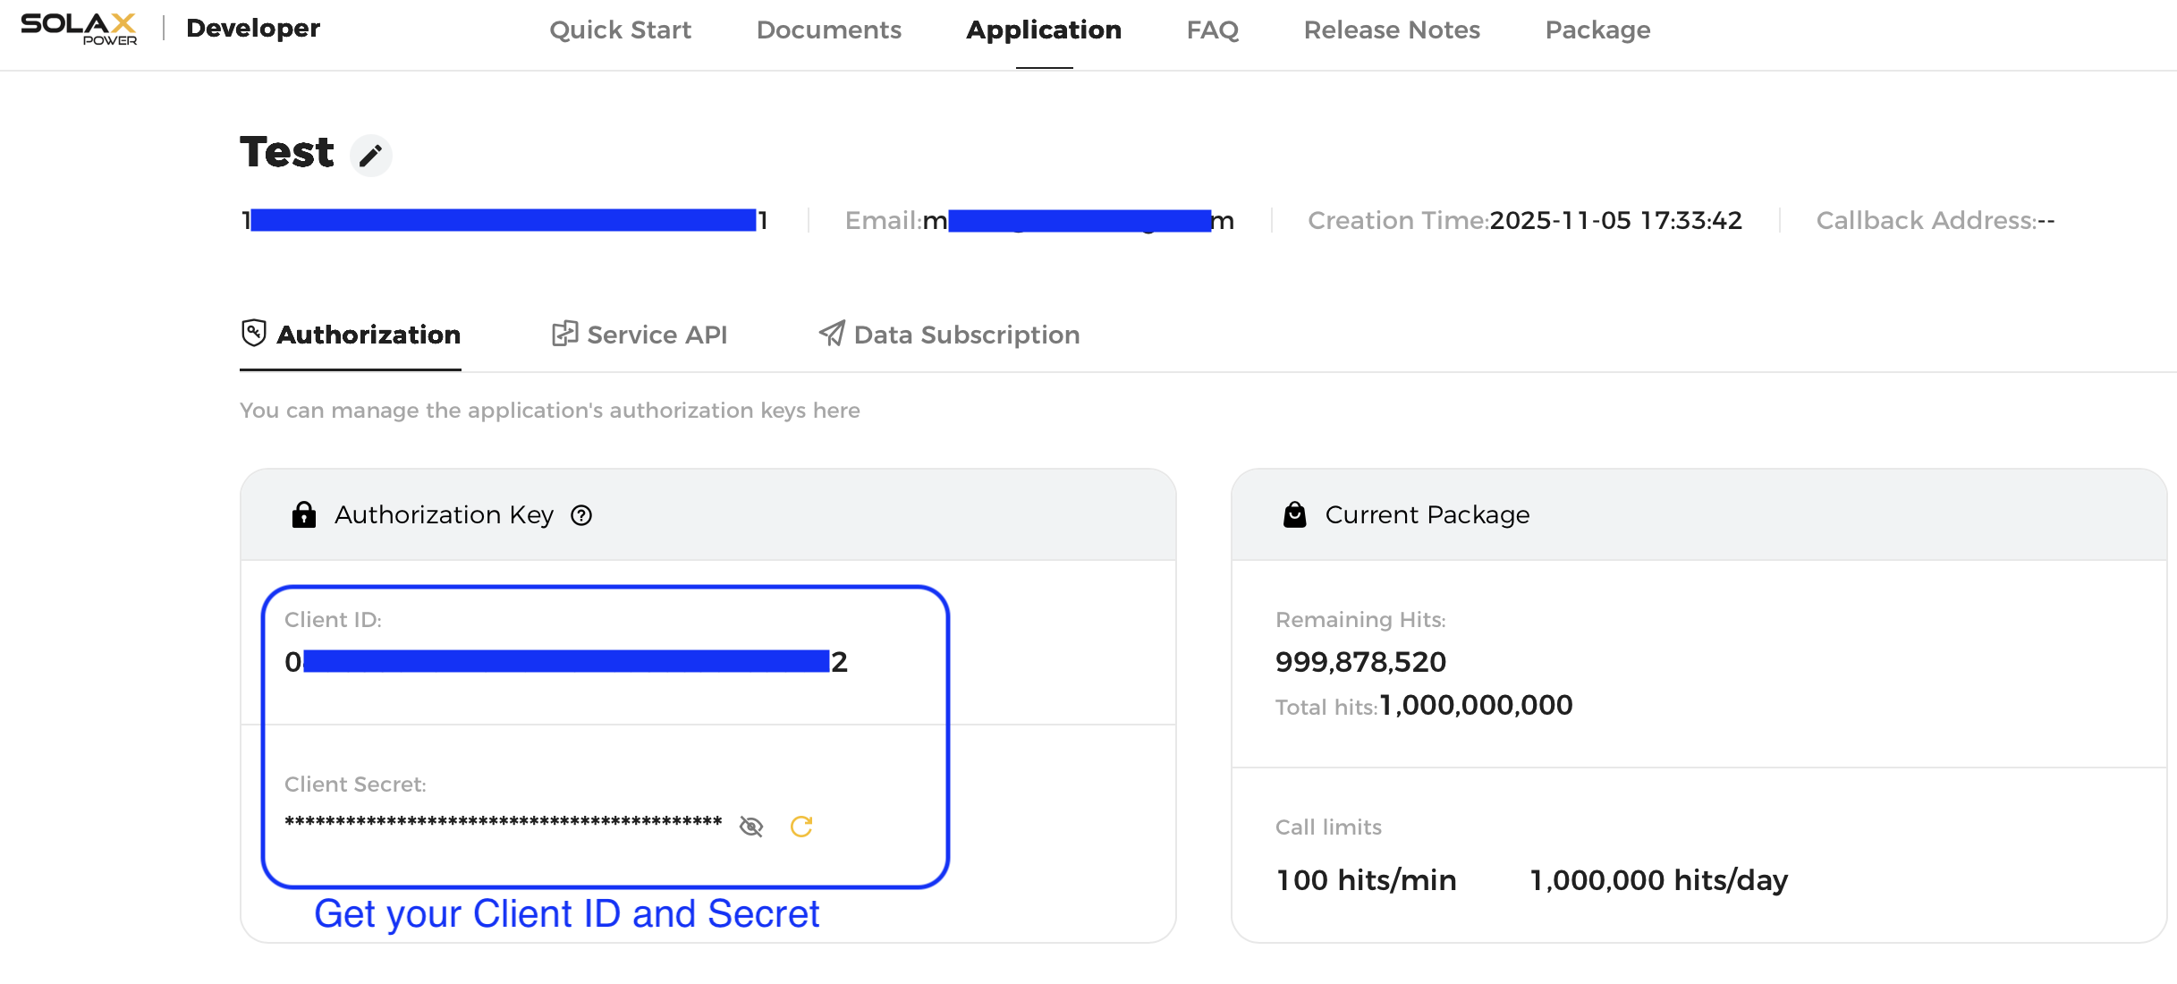The height and width of the screenshot is (984, 2177).
Task: Open the Documents menu item
Action: tap(829, 30)
